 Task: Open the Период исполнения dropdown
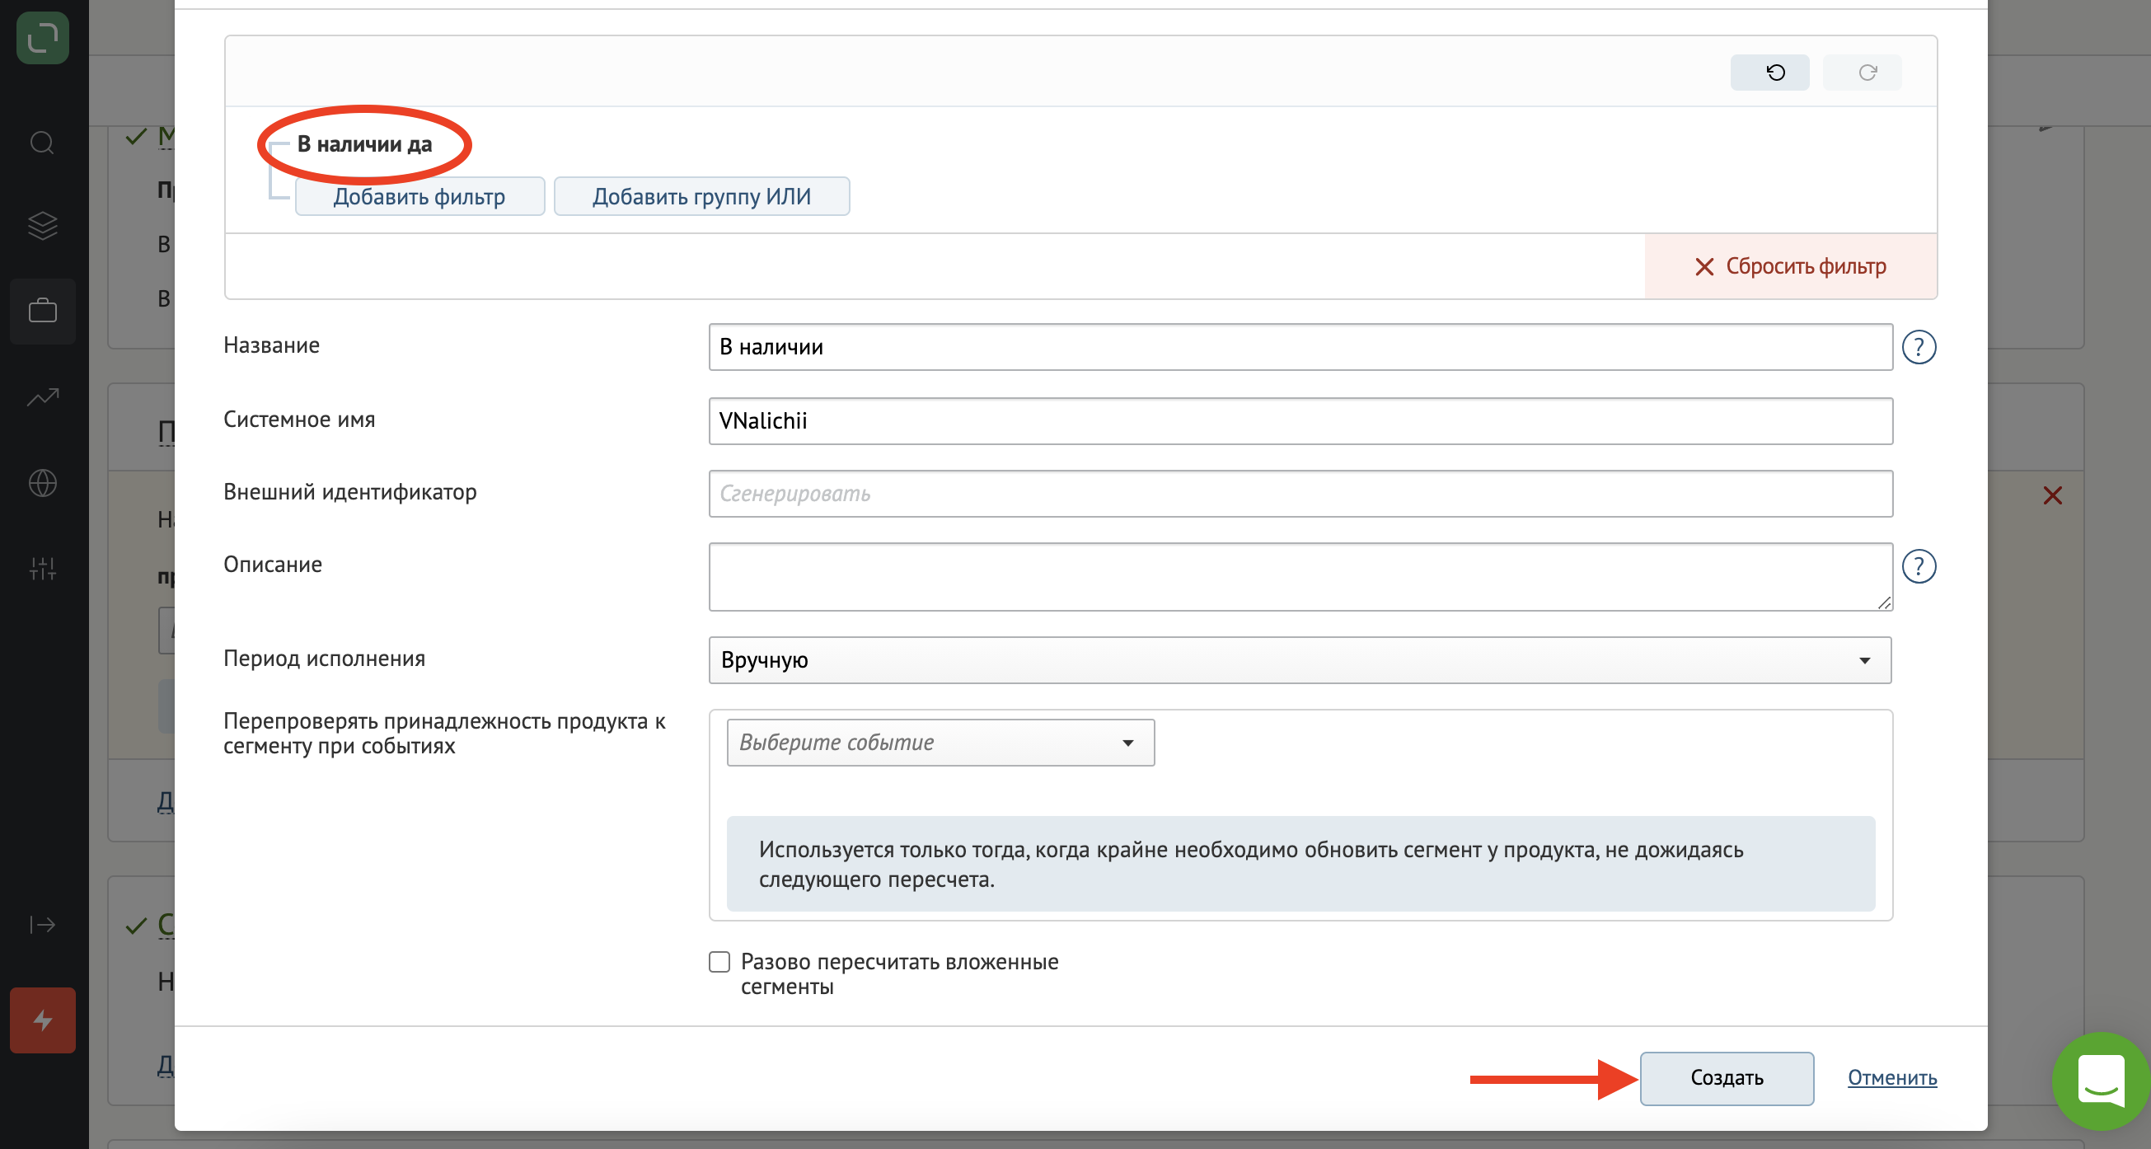pos(1300,660)
